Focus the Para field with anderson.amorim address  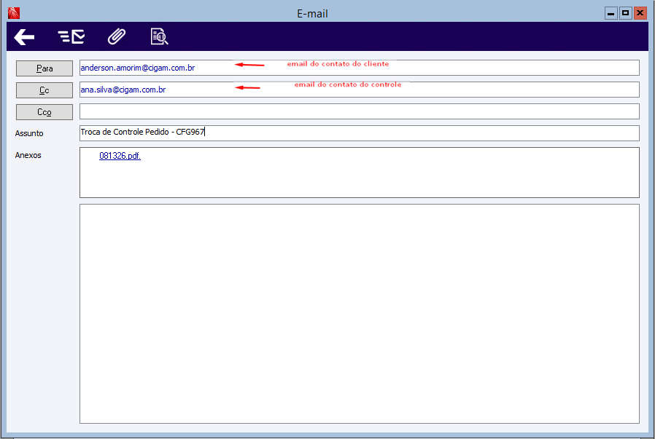pyautogui.click(x=360, y=68)
